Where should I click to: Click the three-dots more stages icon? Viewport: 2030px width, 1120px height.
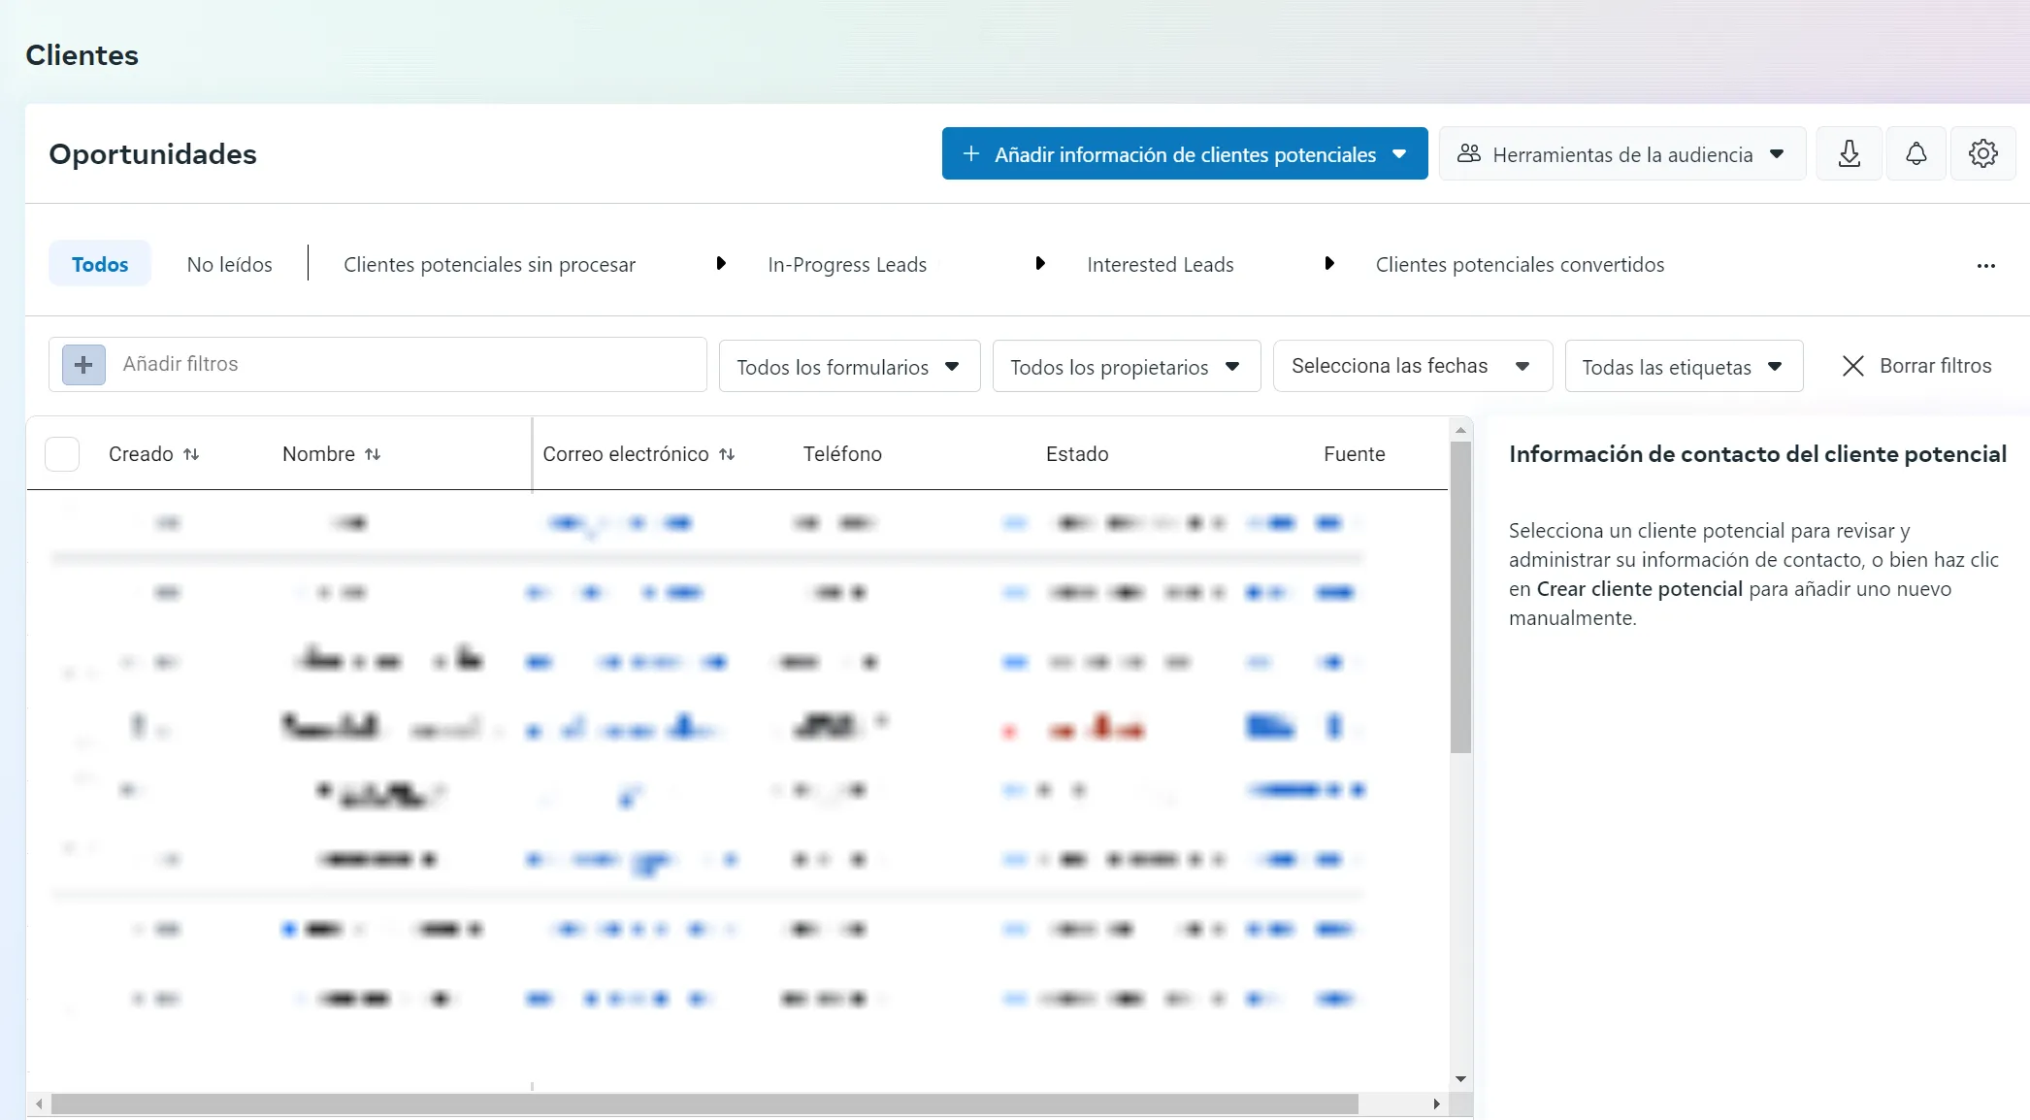click(1985, 265)
